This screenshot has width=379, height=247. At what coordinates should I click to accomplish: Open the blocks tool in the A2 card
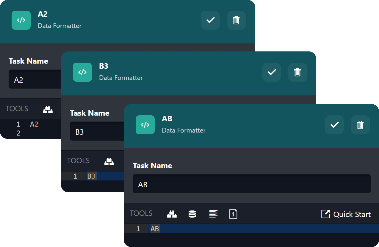(48, 109)
